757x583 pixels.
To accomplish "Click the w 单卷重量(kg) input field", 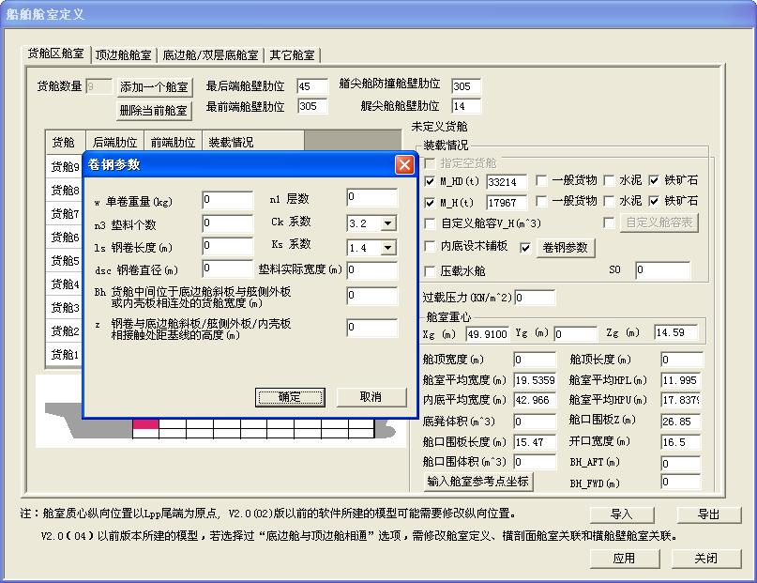I will pos(227,200).
